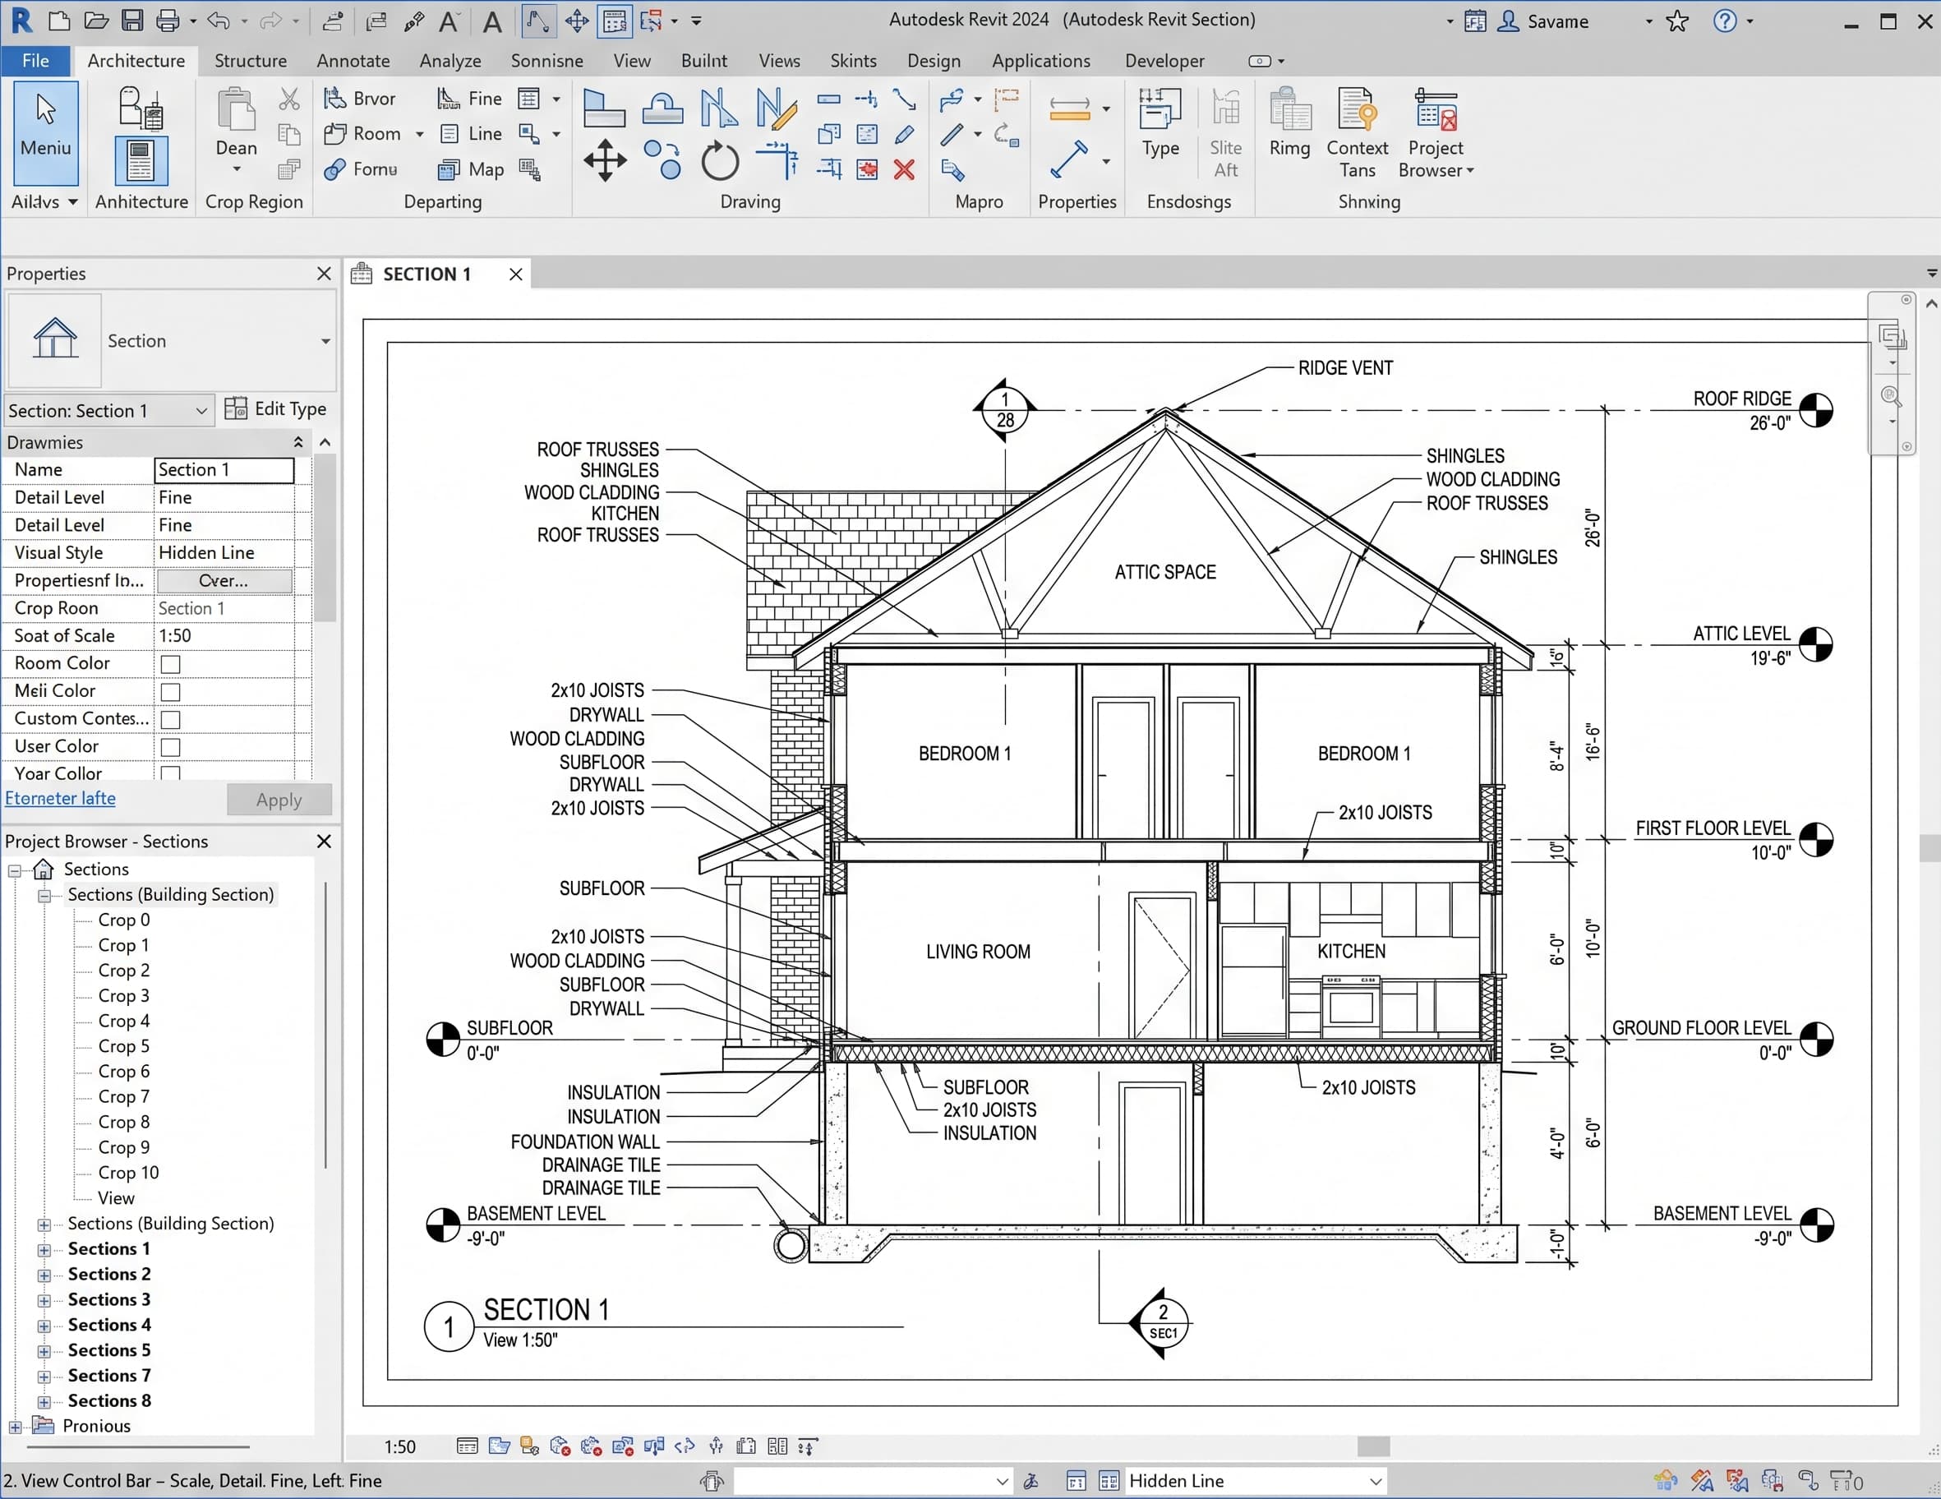1941x1499 pixels.
Task: Click the Name field containing Section 1
Action: point(224,470)
